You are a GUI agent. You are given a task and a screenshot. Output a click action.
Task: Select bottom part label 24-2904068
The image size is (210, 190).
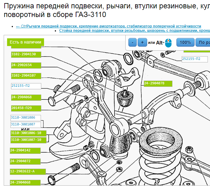[x=25, y=183]
